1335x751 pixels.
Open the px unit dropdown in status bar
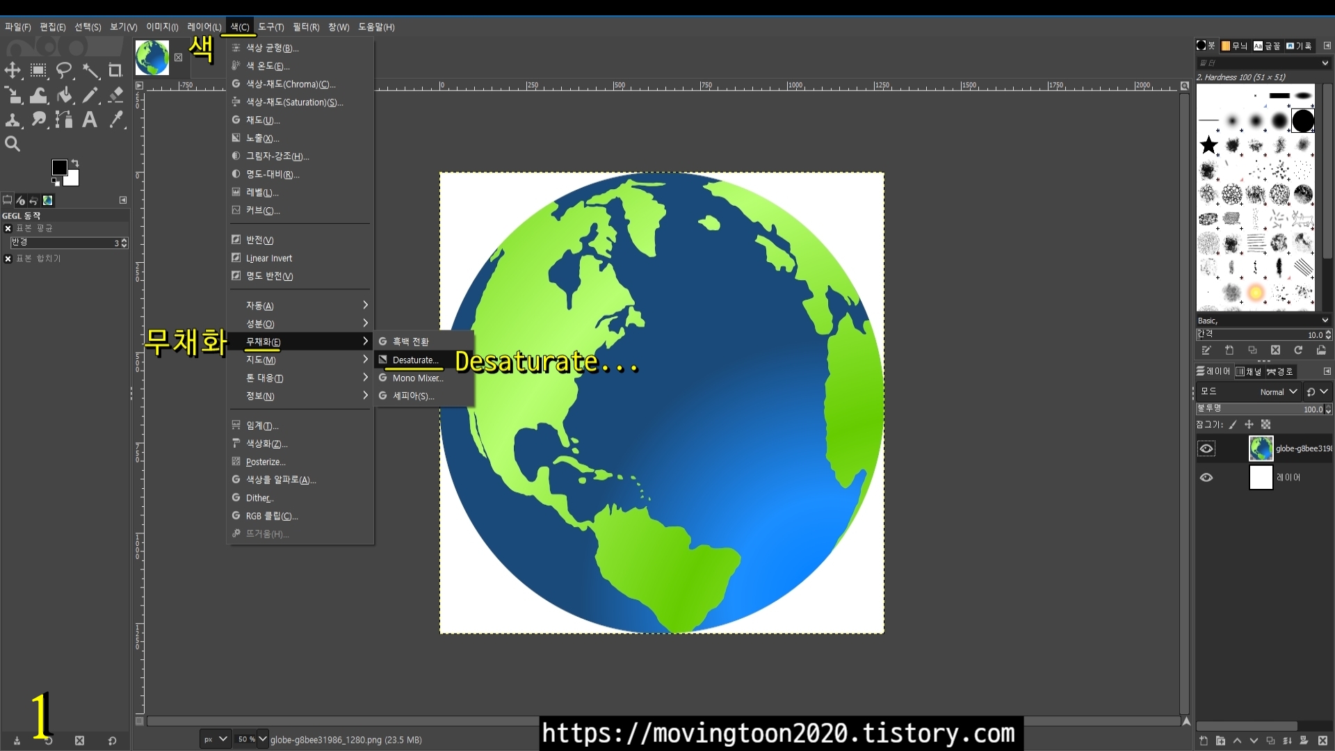pos(215,739)
